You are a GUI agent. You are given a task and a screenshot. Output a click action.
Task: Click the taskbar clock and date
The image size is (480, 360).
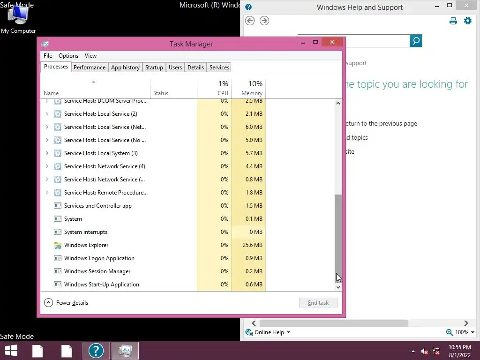[x=460, y=351]
